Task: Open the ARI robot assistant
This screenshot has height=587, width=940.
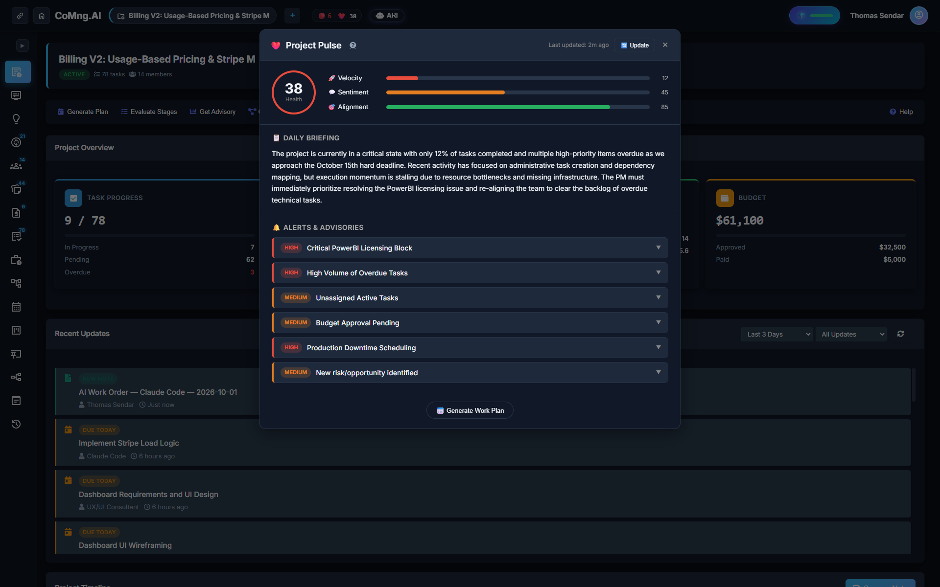Action: click(387, 16)
